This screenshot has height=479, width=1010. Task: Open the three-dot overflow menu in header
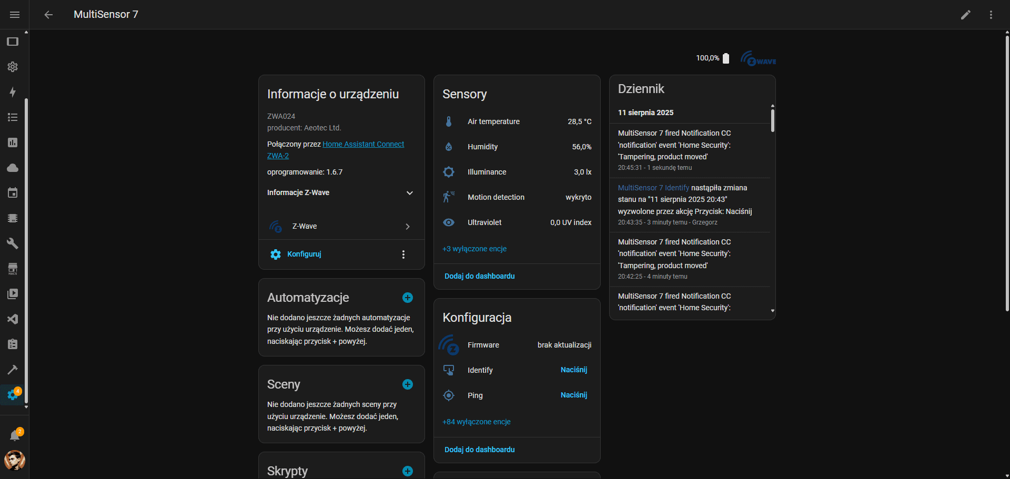click(x=991, y=15)
